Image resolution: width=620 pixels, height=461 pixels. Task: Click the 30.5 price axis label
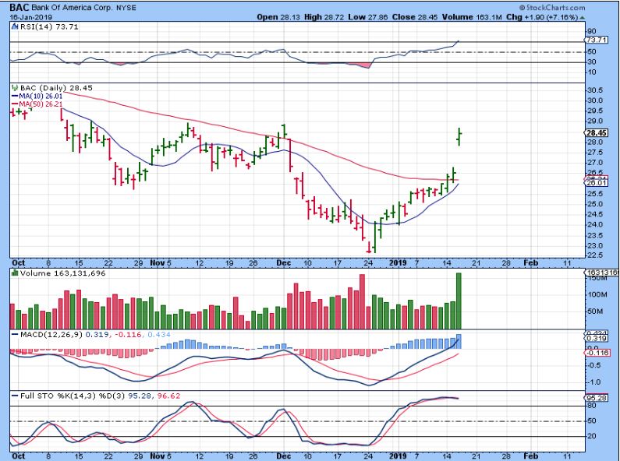(595, 90)
